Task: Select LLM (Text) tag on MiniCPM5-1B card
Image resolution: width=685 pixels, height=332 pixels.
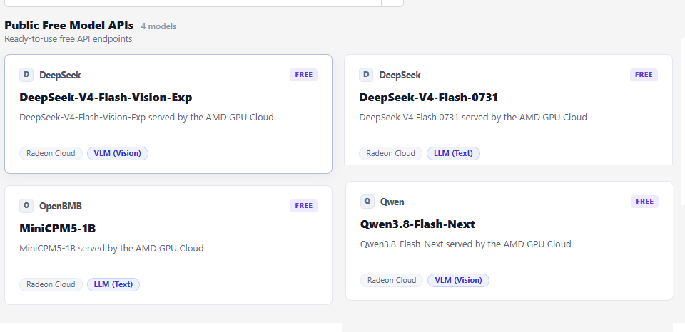Action: (x=113, y=284)
